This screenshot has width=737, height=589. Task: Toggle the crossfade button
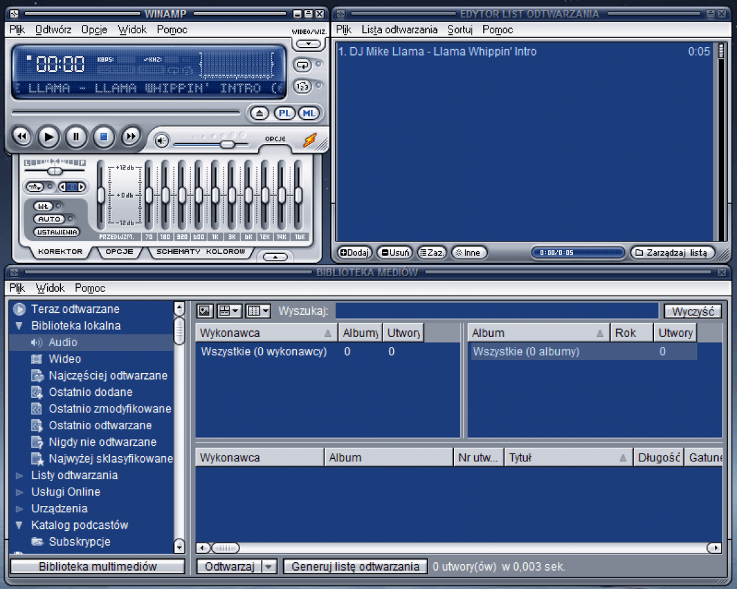[x=35, y=187]
